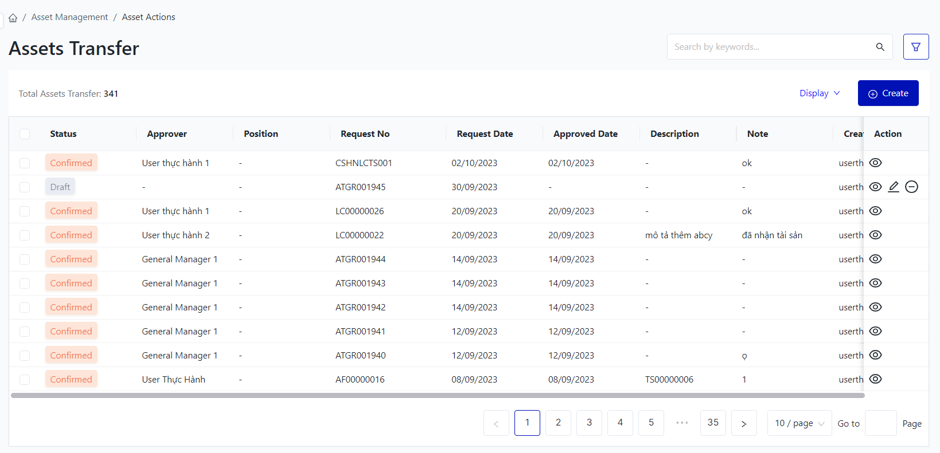Viewport: 940px width, 453px height.
Task: Focus the Go to page input field
Action: pyautogui.click(x=880, y=423)
